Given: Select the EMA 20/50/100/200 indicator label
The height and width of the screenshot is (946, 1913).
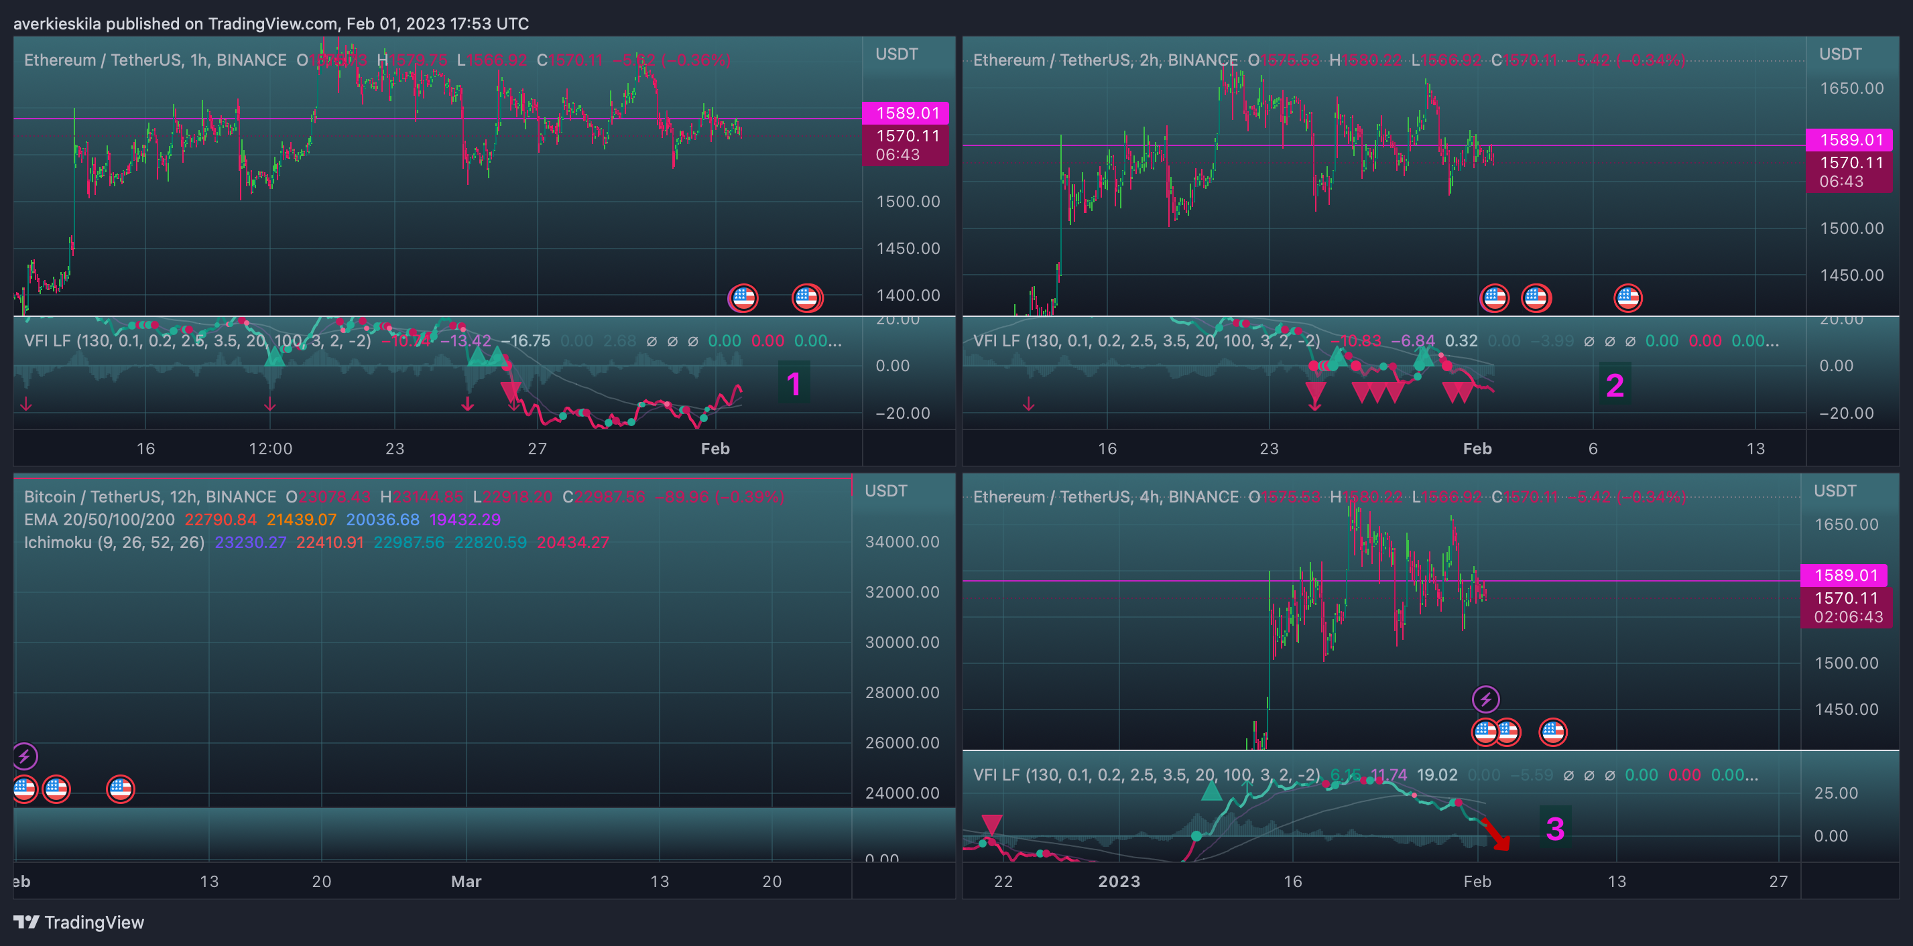Looking at the screenshot, I should click(99, 520).
